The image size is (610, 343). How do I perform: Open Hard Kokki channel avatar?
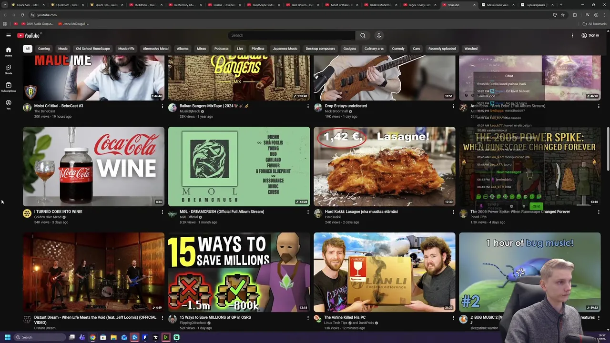[x=318, y=213]
